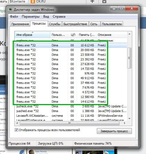
Task: Open the 'Справка' menu
Action: pos(59,17)
